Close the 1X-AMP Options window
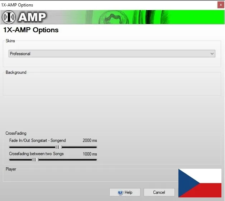Viewport: 225px width, 201px height. coord(220,5)
